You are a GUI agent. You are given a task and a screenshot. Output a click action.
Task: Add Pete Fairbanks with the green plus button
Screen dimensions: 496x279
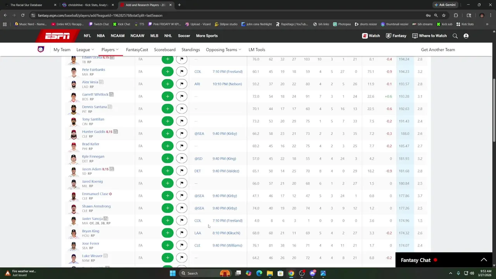(x=167, y=72)
